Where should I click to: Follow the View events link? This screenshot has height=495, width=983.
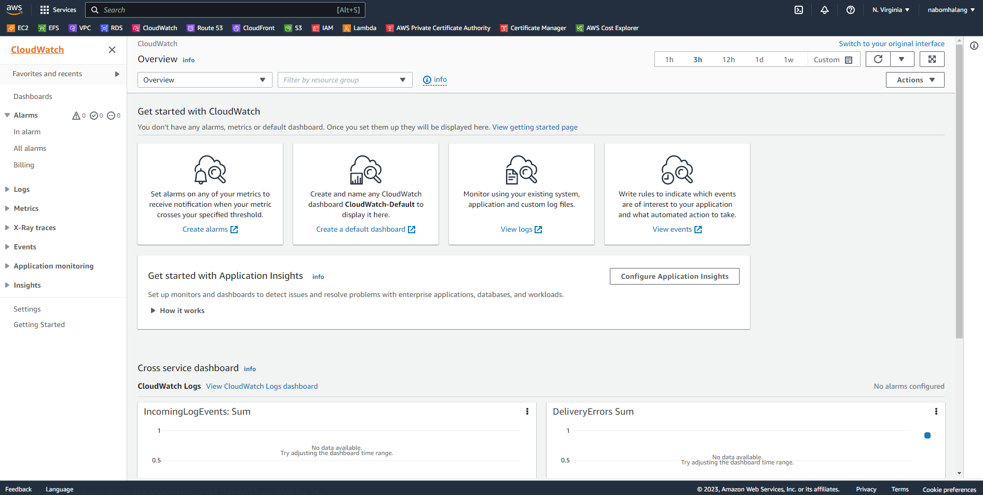pyautogui.click(x=677, y=229)
